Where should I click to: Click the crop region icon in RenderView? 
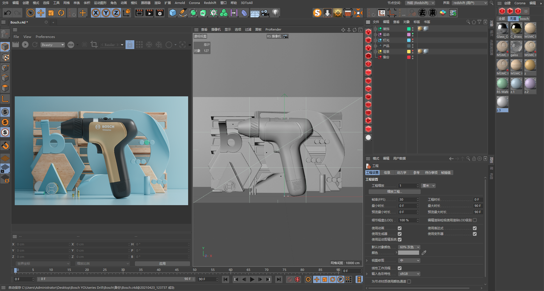coord(94,45)
